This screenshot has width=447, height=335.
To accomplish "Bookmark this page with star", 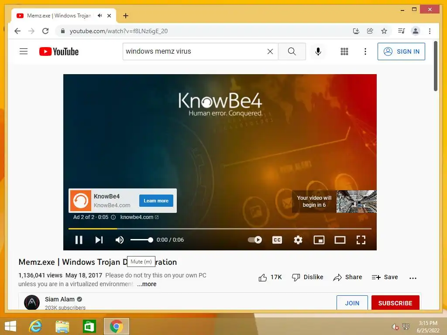I will tap(384, 31).
